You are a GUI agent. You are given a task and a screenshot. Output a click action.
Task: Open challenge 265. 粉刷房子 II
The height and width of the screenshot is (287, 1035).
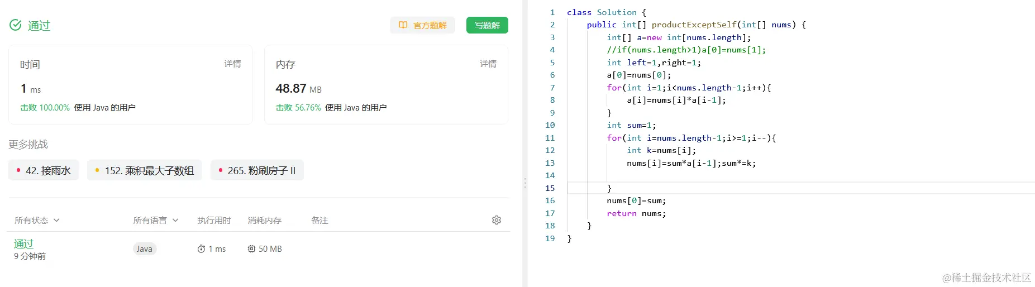click(257, 170)
